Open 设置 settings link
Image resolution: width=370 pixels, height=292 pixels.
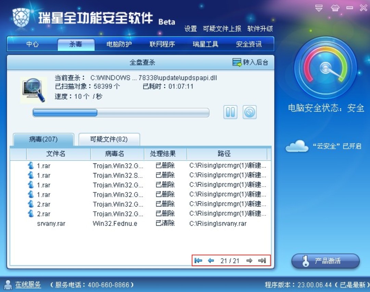coord(190,29)
